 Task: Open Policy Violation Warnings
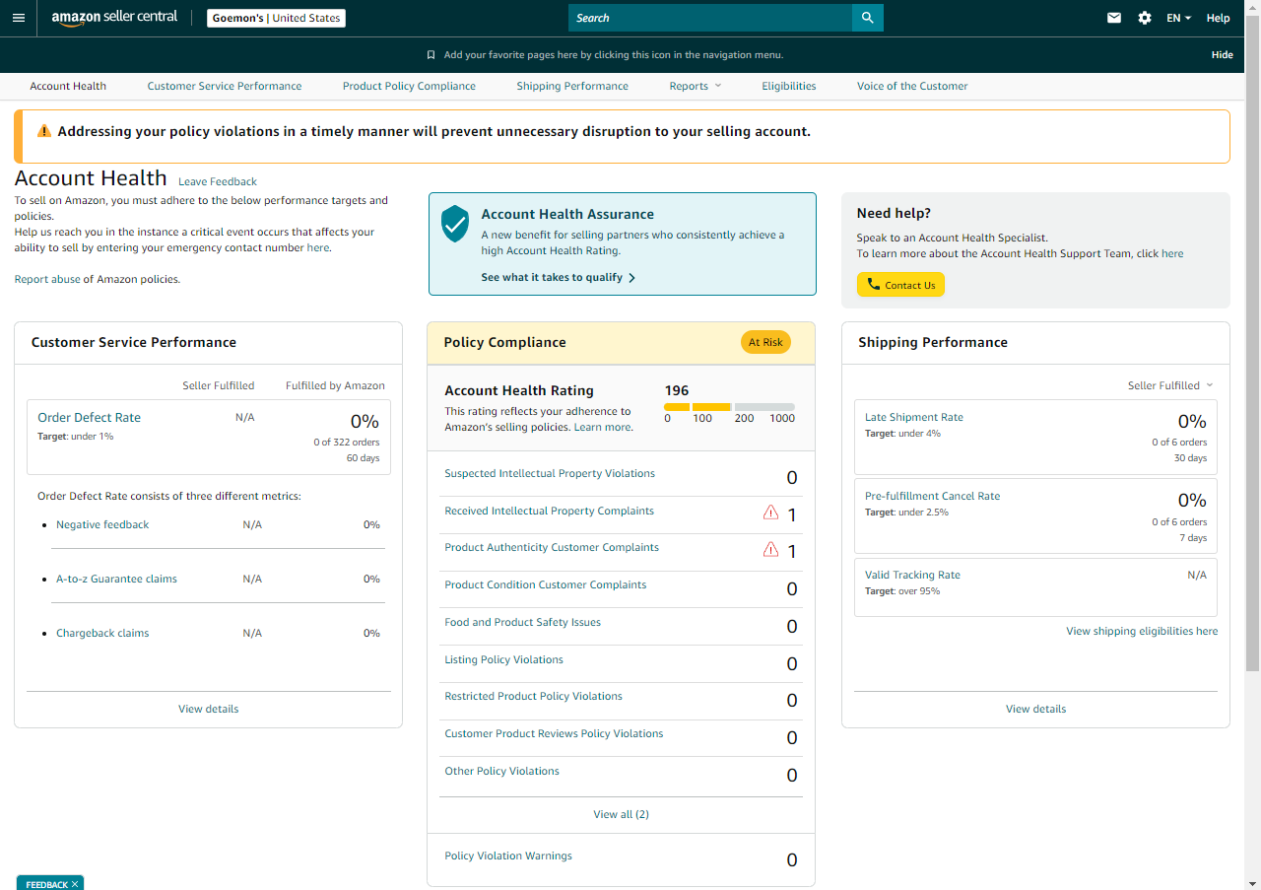coord(508,856)
